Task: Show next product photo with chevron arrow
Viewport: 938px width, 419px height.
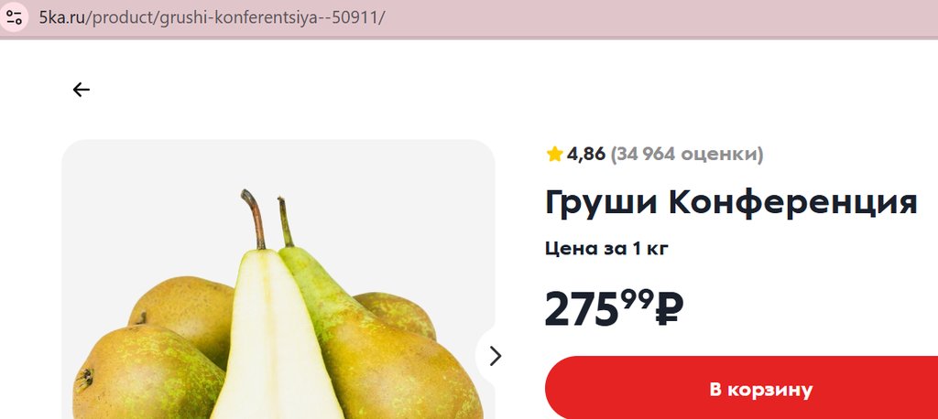Action: coord(496,356)
